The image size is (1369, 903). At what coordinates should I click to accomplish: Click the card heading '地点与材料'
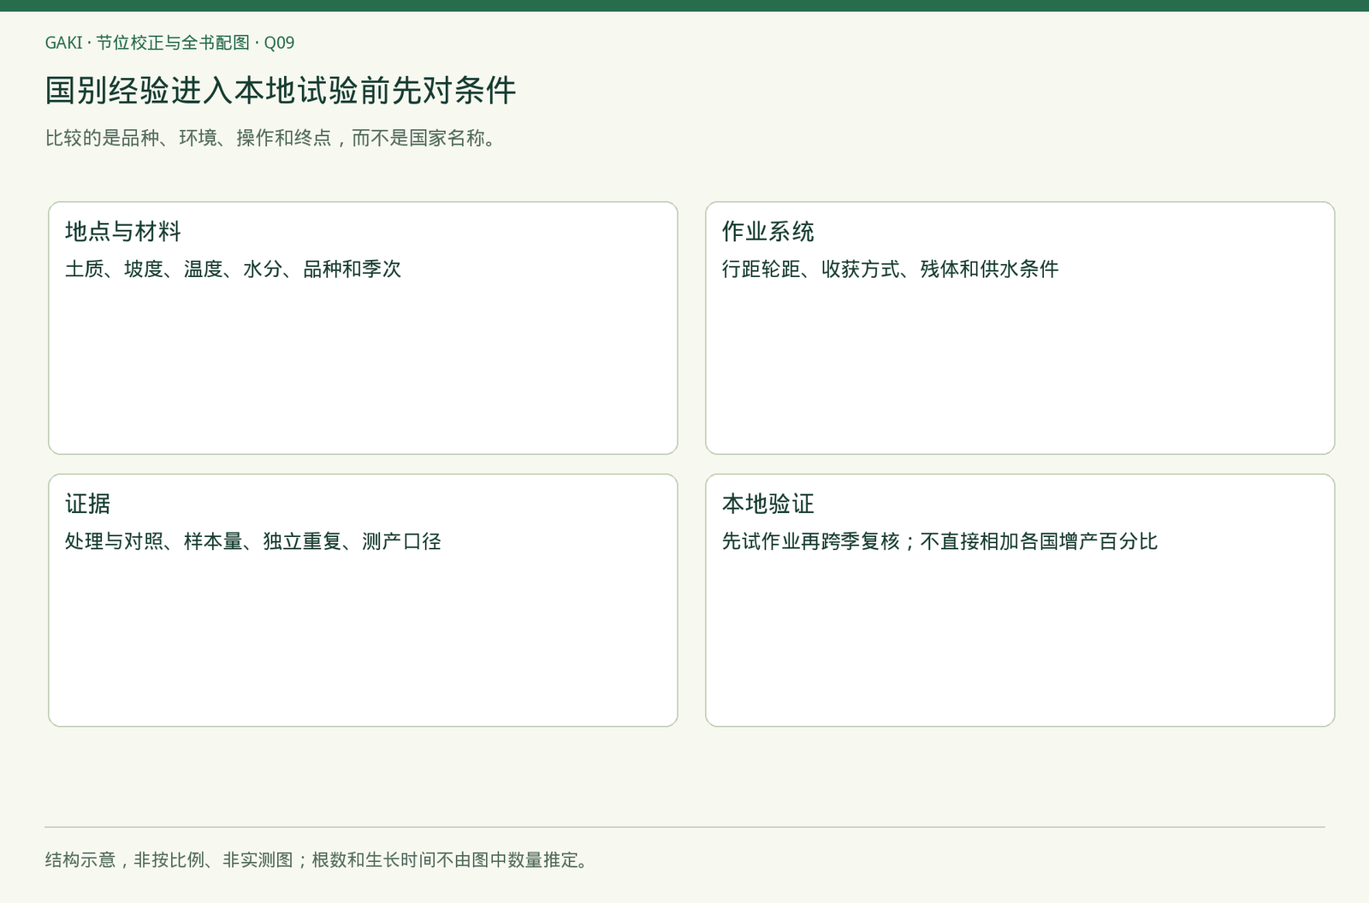pos(123,232)
